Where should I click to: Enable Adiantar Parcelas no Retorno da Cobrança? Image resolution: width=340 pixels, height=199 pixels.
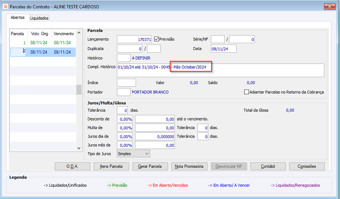[x=246, y=92]
